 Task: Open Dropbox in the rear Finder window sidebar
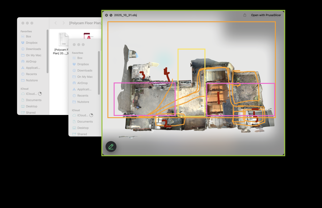pos(31,43)
